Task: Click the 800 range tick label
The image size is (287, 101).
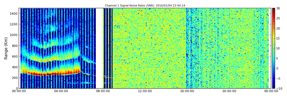Action: click(15, 46)
